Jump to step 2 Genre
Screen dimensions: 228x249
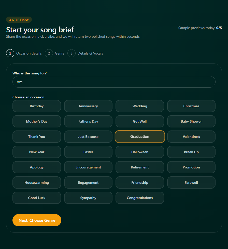tap(55, 53)
